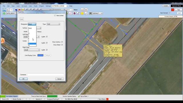Open the ASPHALT surface dropdown

[98, 13]
